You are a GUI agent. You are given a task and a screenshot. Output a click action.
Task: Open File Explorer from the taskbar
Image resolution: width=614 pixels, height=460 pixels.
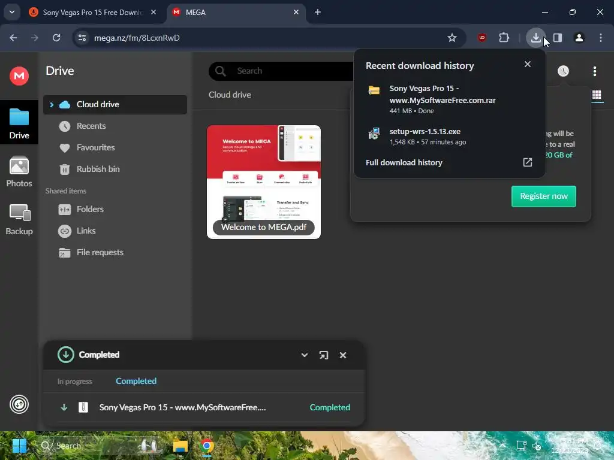[180, 446]
